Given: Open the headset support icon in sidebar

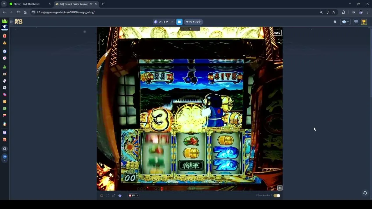Looking at the screenshot, I should pos(4,149).
